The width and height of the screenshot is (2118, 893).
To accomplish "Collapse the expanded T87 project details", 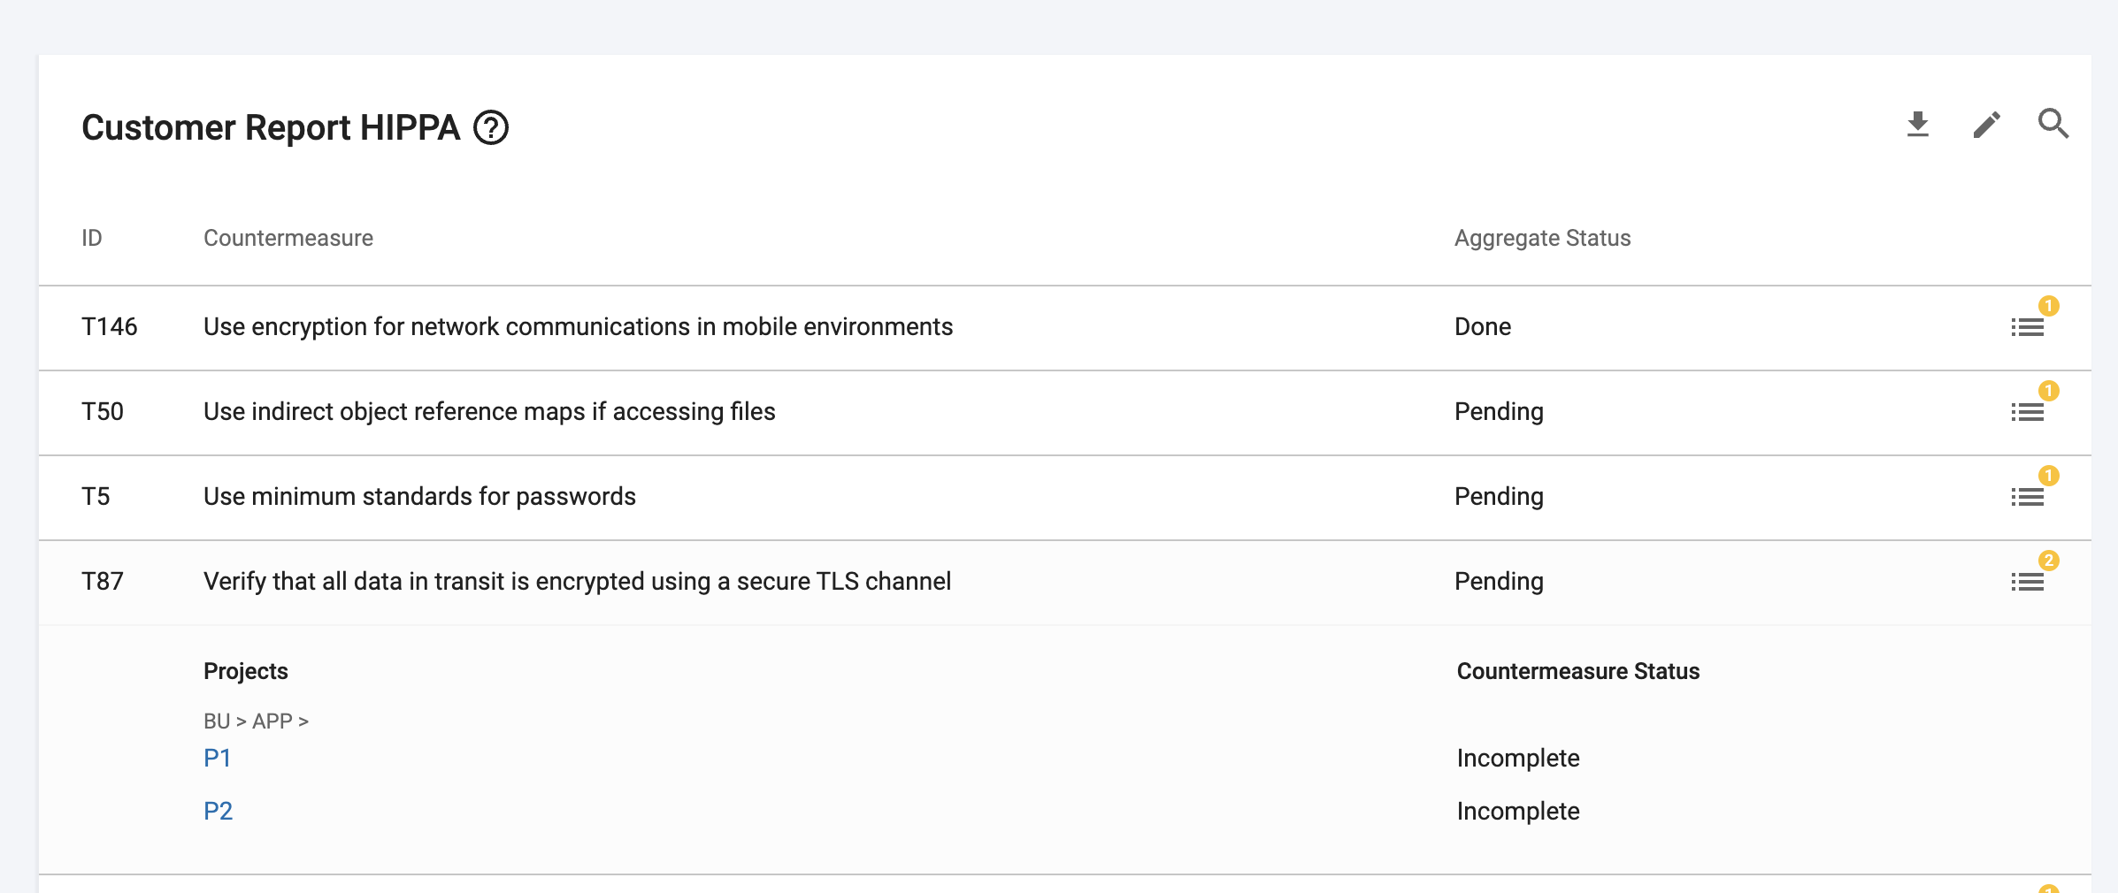I will pos(2029,583).
